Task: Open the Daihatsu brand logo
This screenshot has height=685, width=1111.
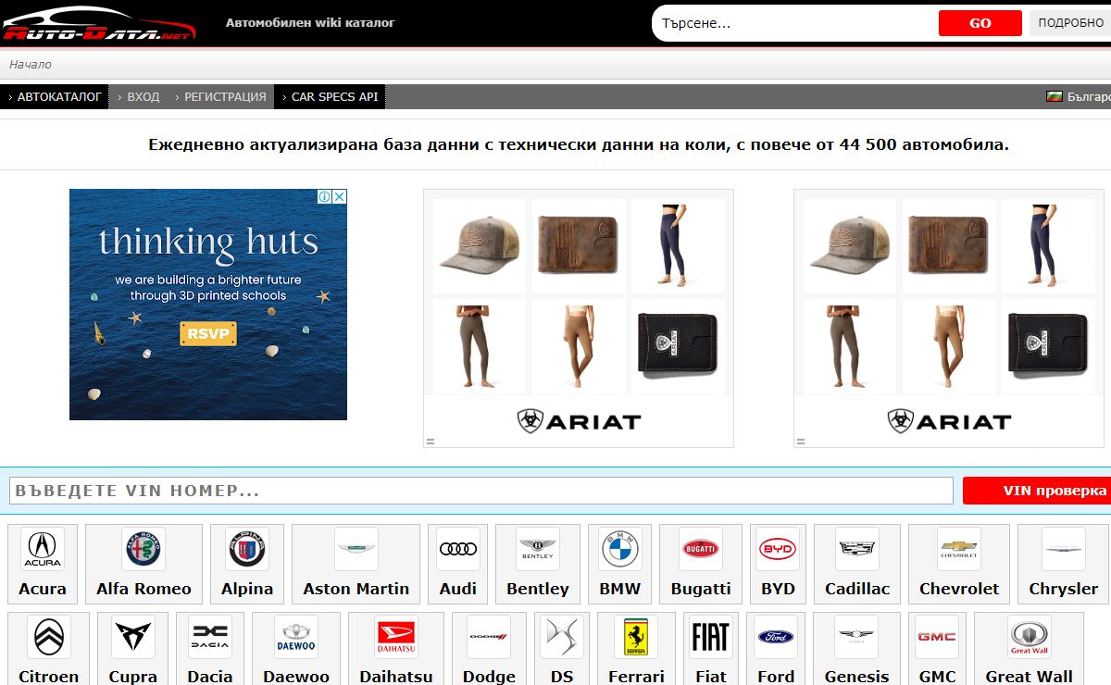Action: pos(396,637)
